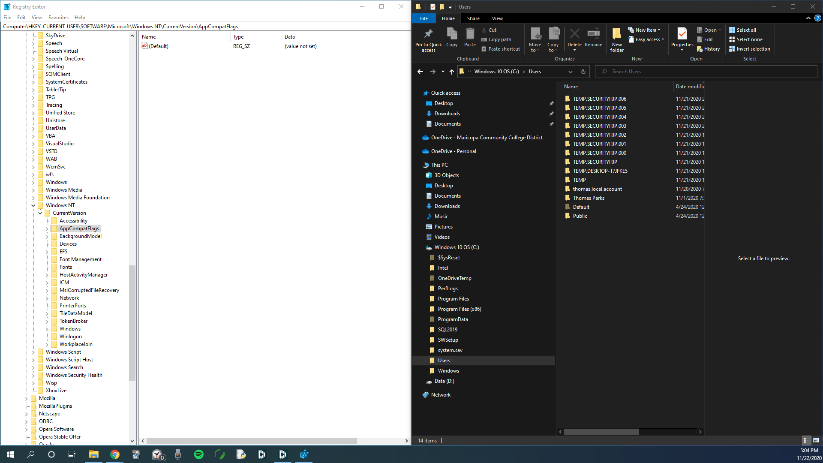
Task: Click taskbar Search magnifier
Action: [31, 454]
